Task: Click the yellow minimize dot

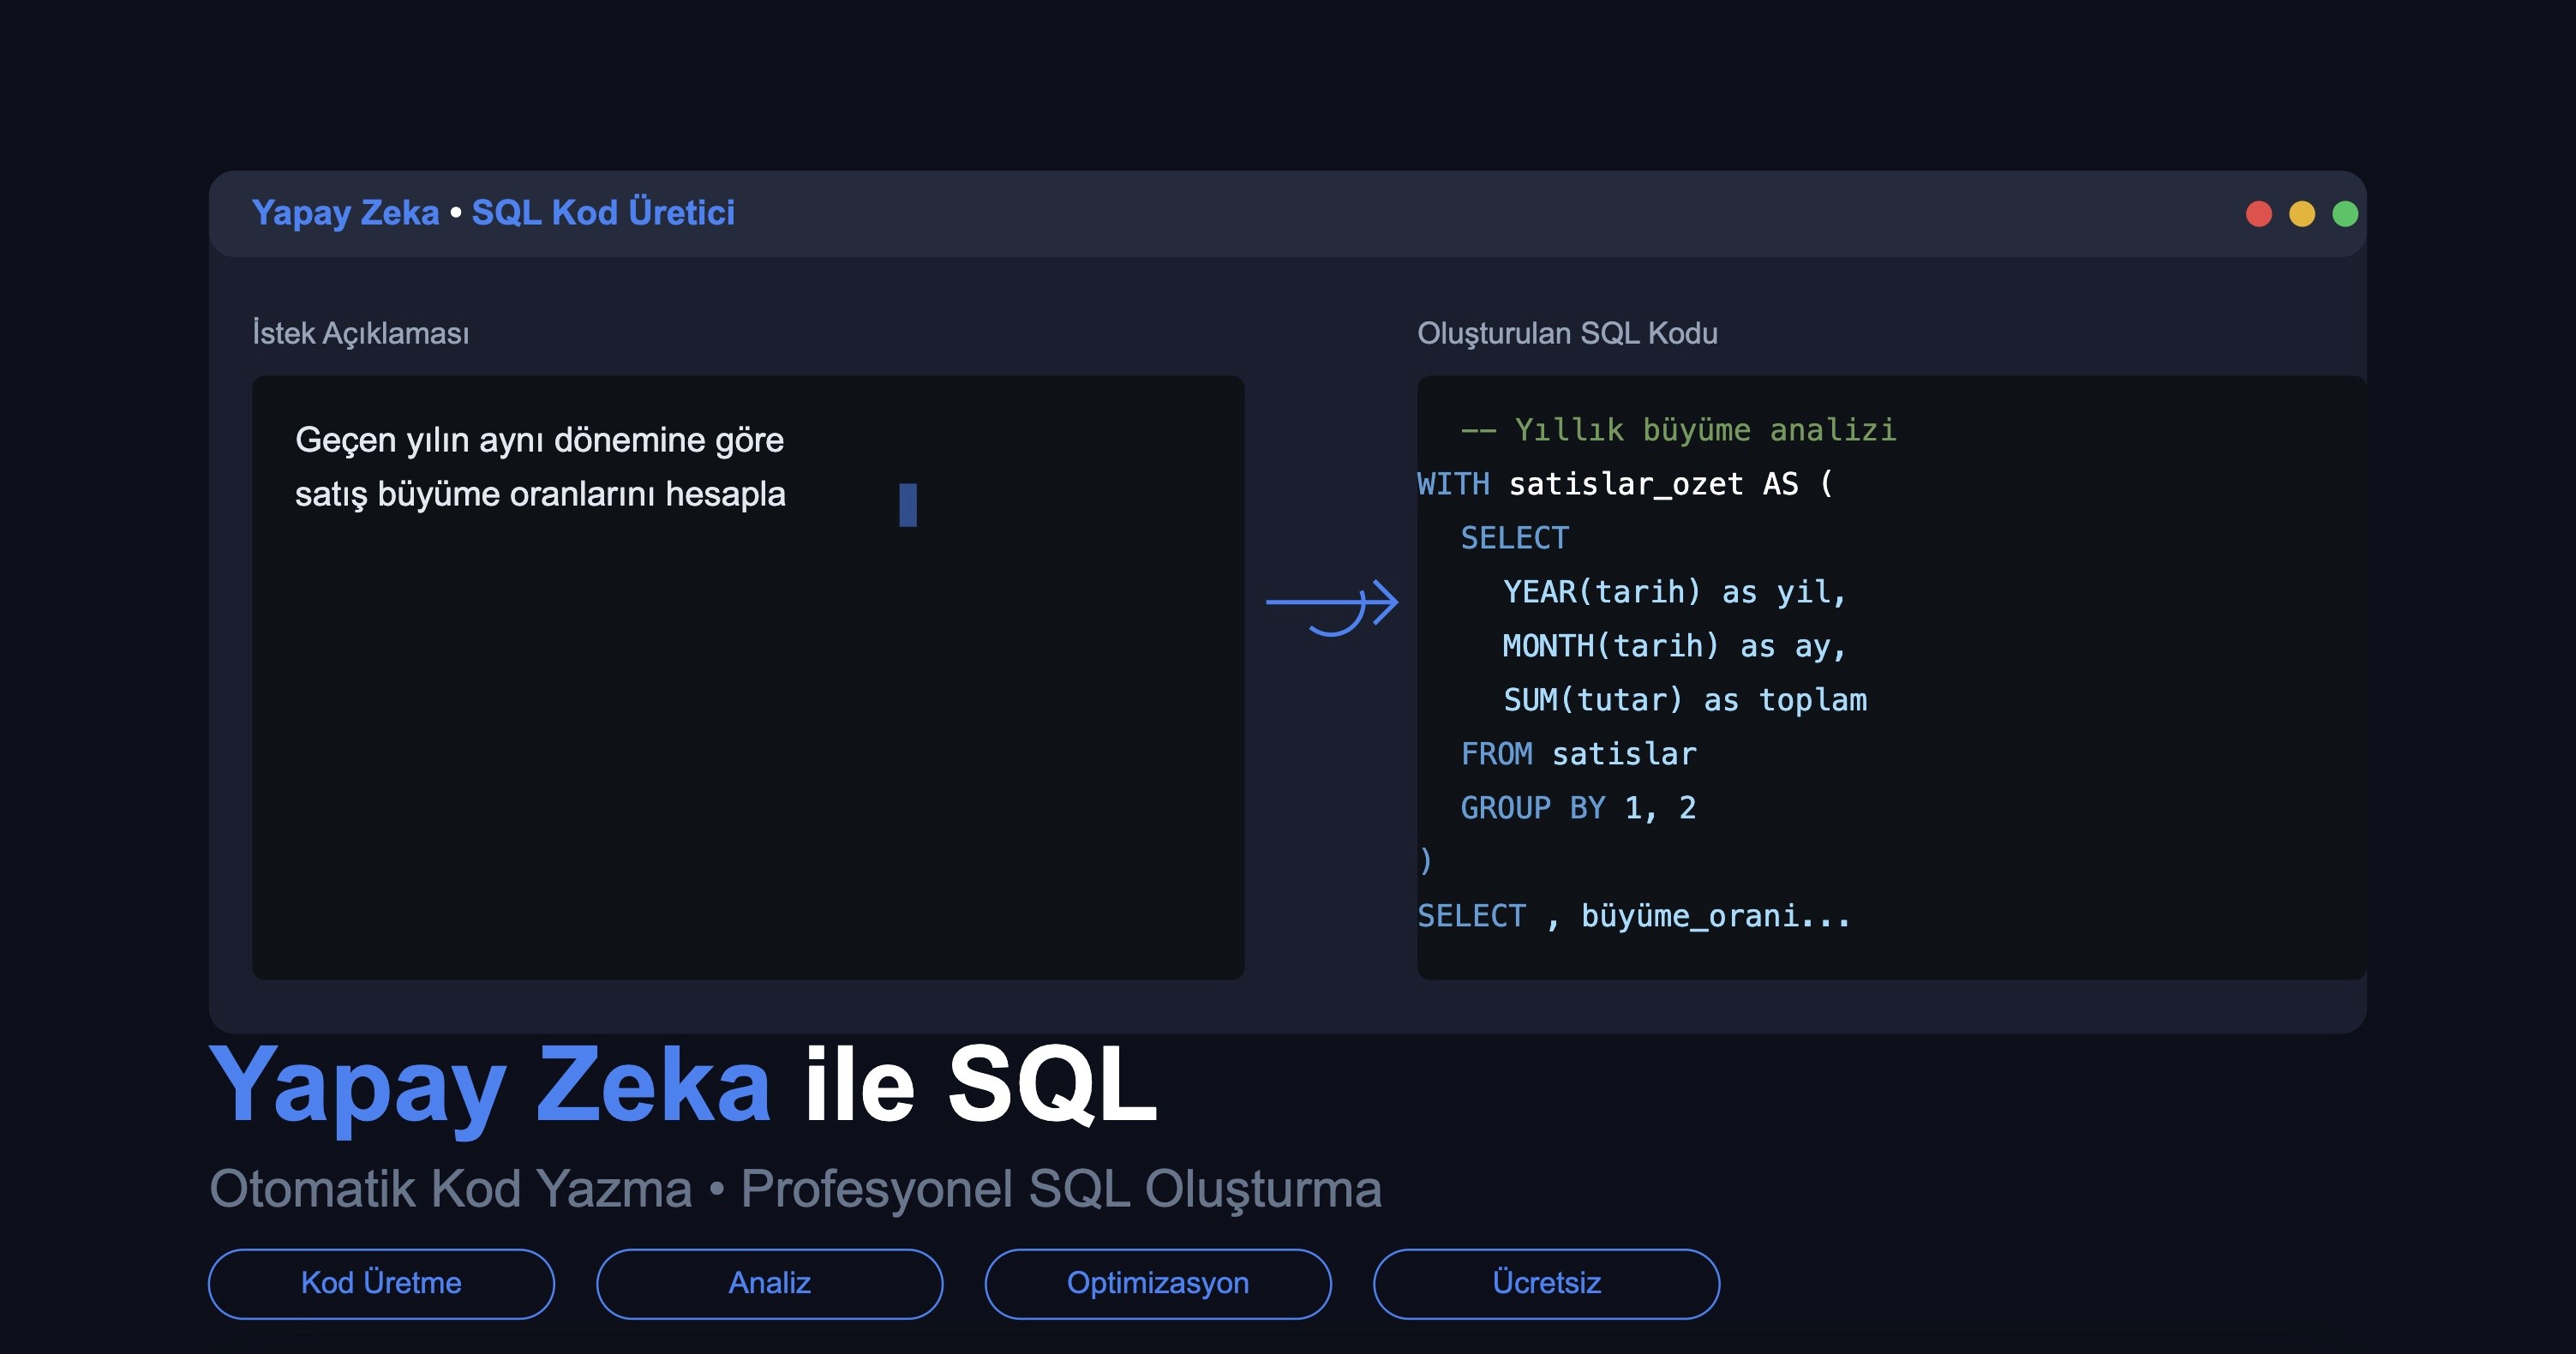Action: click(2301, 214)
